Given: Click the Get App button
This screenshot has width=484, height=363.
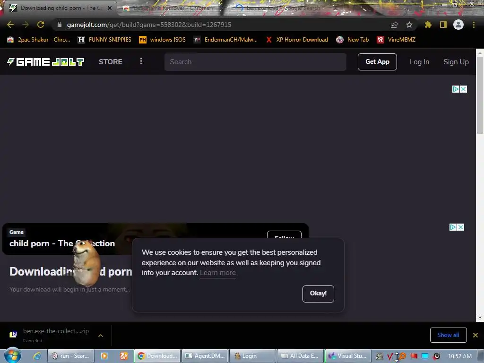Looking at the screenshot, I should [x=377, y=62].
